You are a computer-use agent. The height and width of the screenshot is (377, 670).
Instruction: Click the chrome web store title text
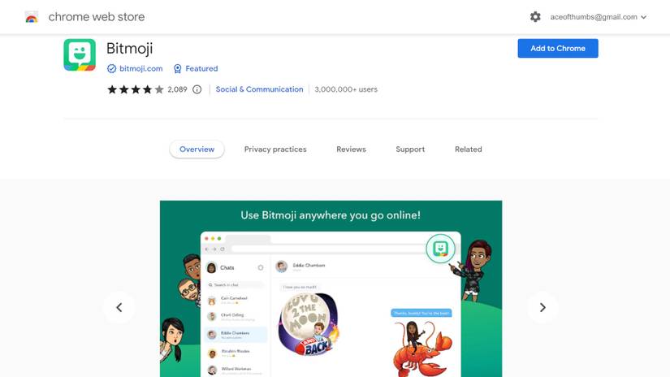(x=97, y=17)
